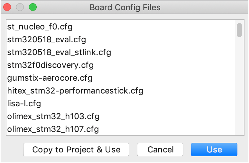Screen dimensions: 249x163
Task: Pick the olimex_stm32_h103.cfg entry
Action: click(x=53, y=116)
